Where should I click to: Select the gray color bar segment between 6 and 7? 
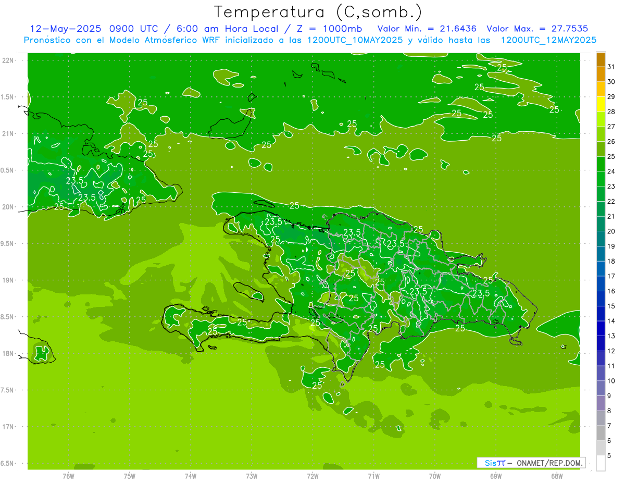[x=601, y=433]
